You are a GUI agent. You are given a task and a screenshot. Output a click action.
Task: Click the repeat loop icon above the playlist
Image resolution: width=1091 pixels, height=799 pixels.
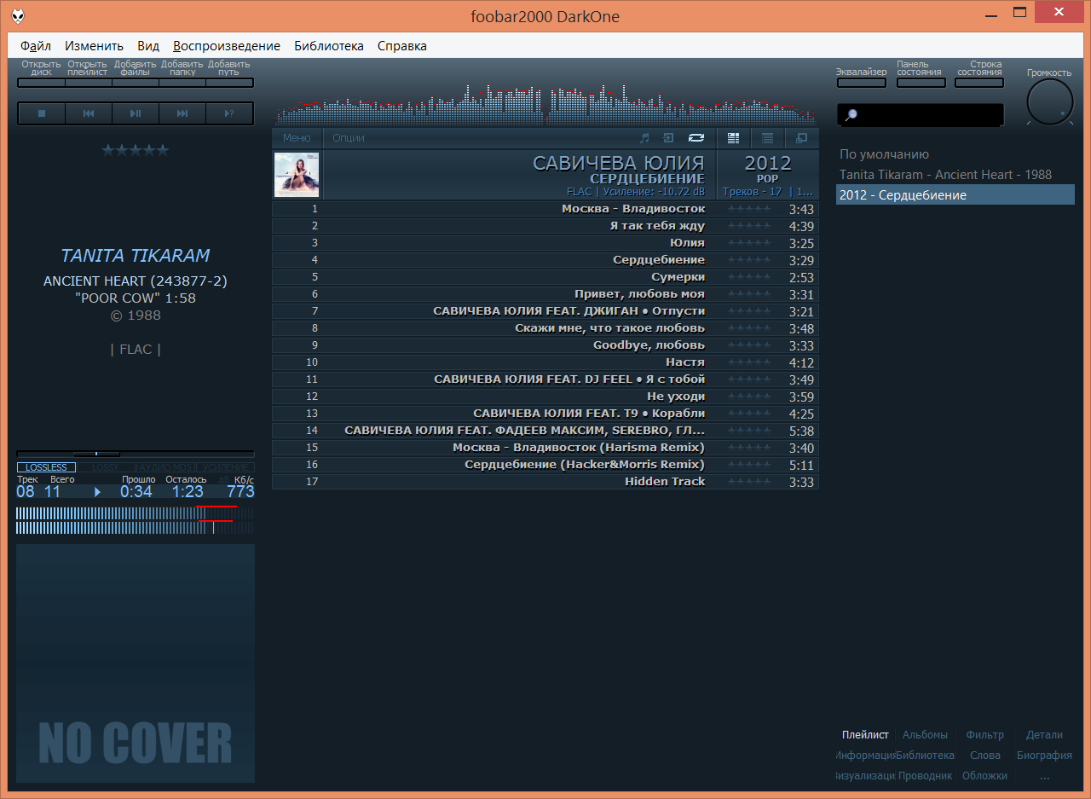pyautogui.click(x=696, y=138)
